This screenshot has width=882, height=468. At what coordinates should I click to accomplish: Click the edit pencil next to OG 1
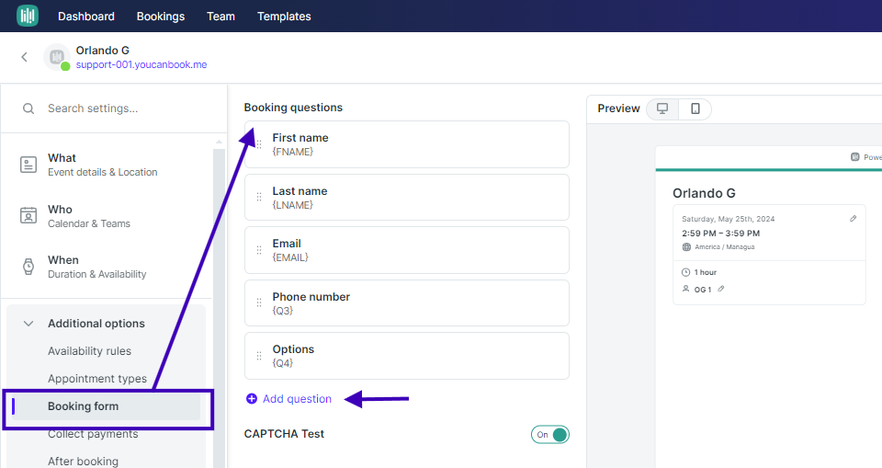pyautogui.click(x=721, y=289)
